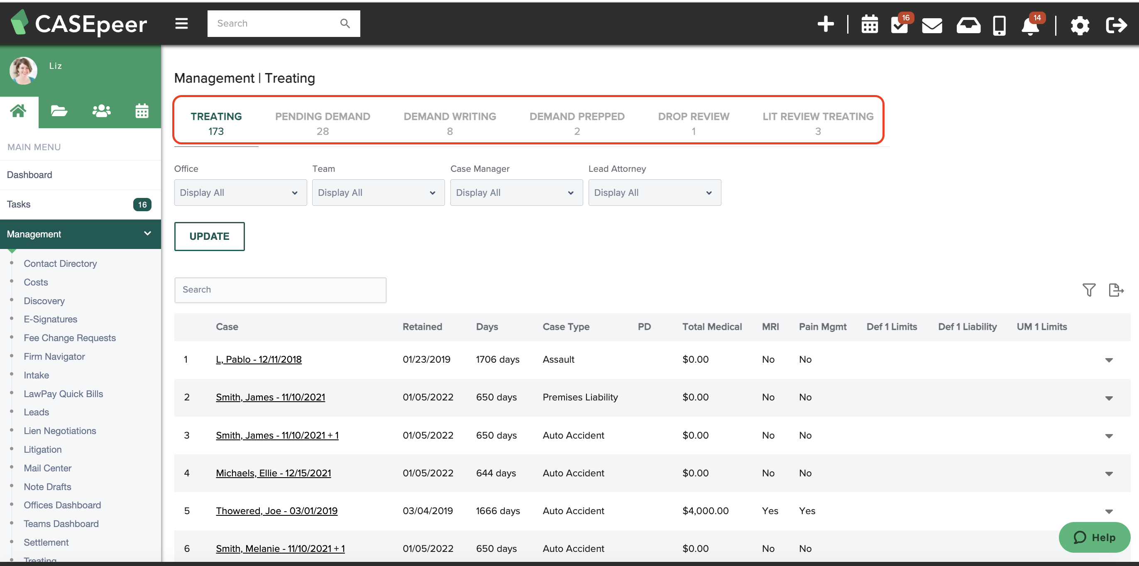Image resolution: width=1139 pixels, height=566 pixels.
Task: Open Firm Navigator menu item
Action: click(x=54, y=356)
